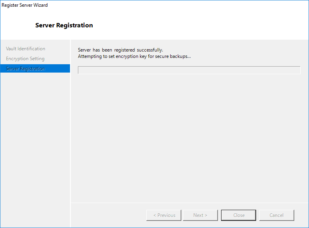Click the 'Server has been registered successfully' message
The image size is (309, 228).
tap(120, 50)
